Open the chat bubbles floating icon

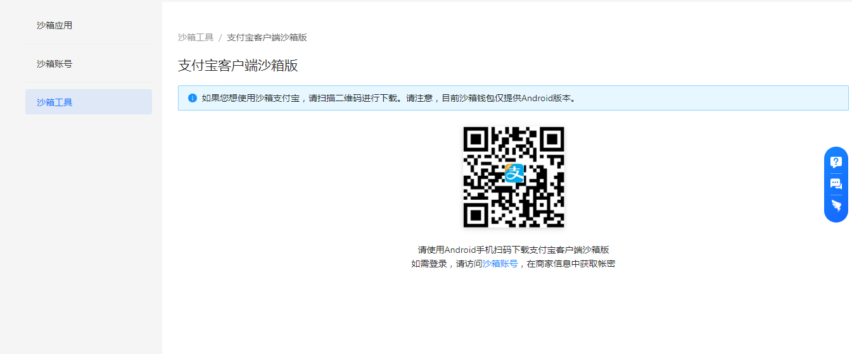point(836,184)
